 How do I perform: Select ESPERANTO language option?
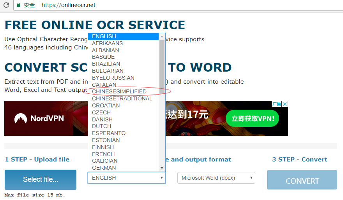109,133
